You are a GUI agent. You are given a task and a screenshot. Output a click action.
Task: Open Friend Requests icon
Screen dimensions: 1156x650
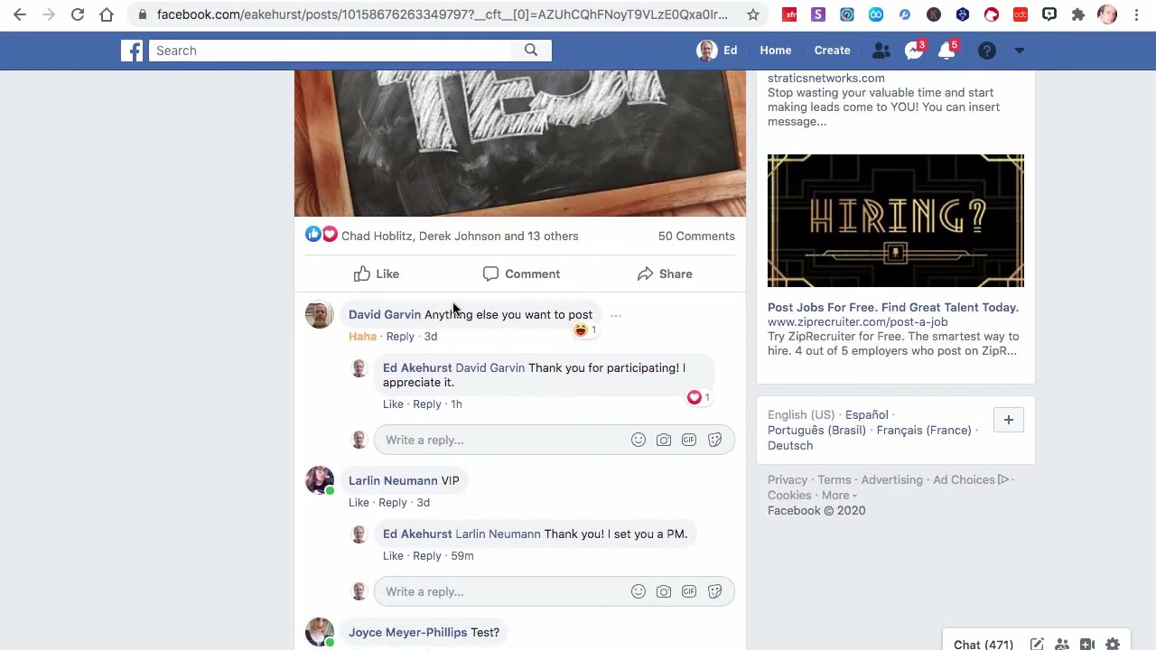tap(881, 51)
